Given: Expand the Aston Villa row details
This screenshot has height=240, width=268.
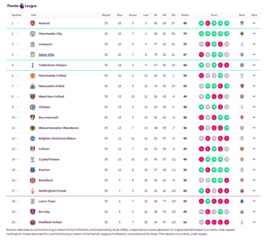Looking at the screenshot, I should (x=254, y=55).
